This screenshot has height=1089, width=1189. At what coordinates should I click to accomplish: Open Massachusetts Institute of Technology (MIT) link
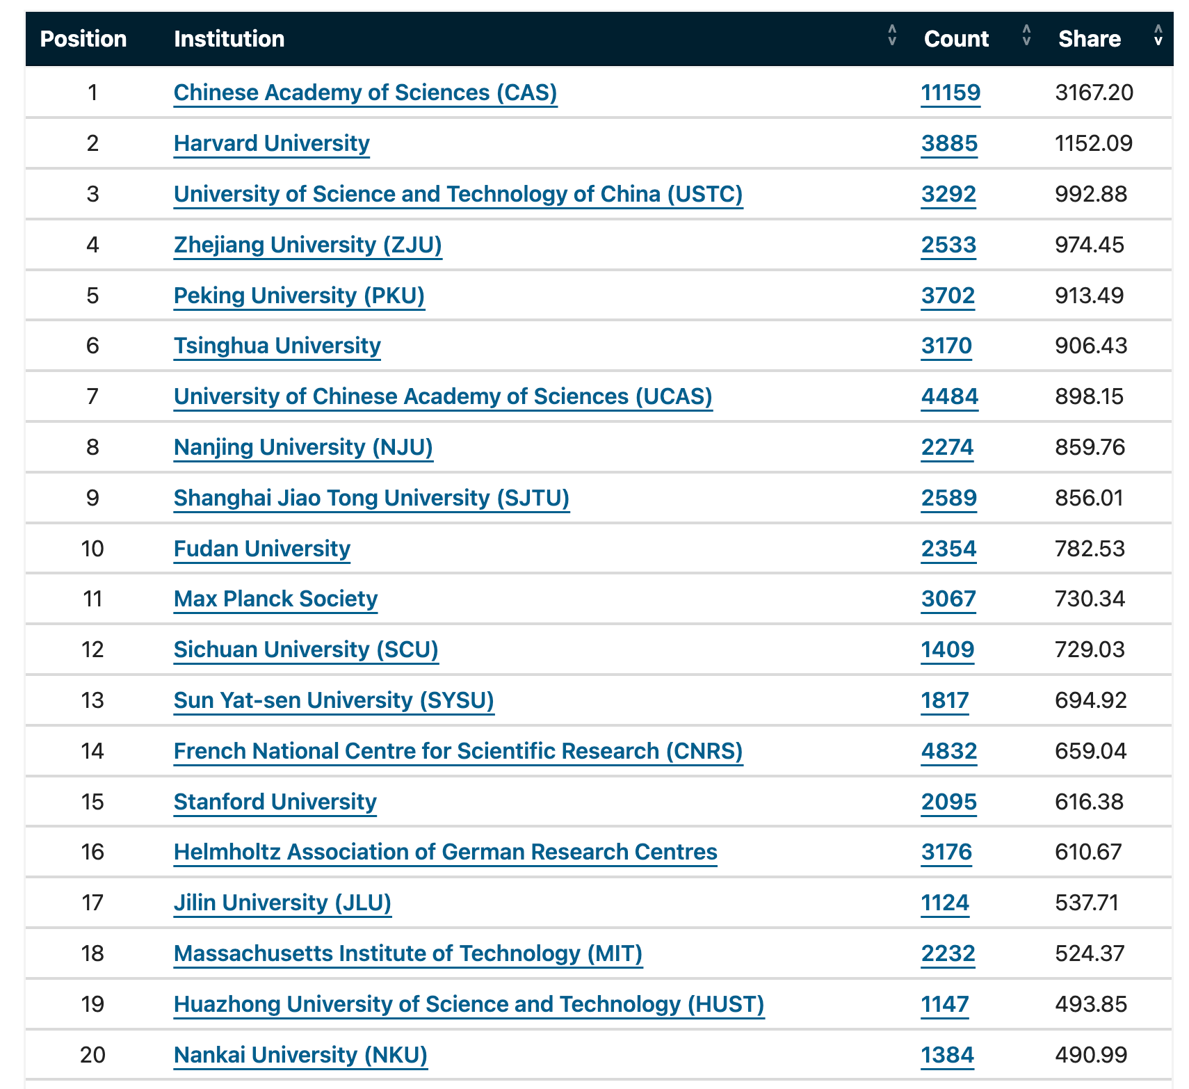[x=408, y=953]
